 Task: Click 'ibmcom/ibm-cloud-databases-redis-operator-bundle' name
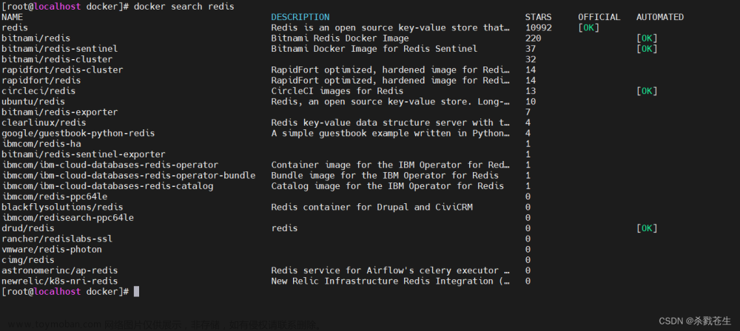click(x=128, y=175)
